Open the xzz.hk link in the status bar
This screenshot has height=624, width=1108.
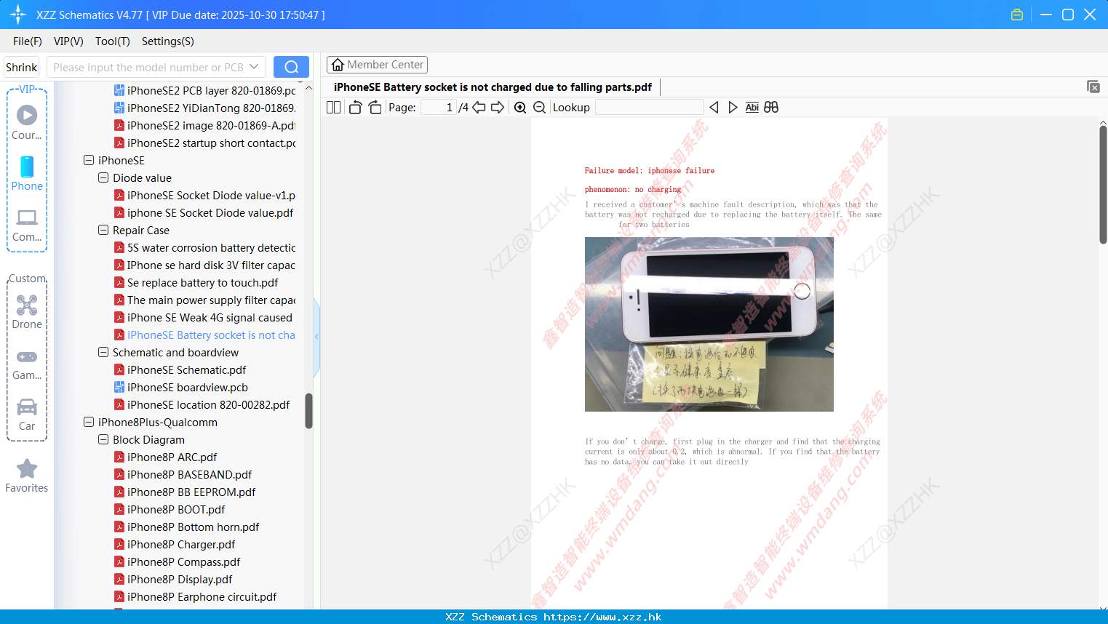pos(602,617)
